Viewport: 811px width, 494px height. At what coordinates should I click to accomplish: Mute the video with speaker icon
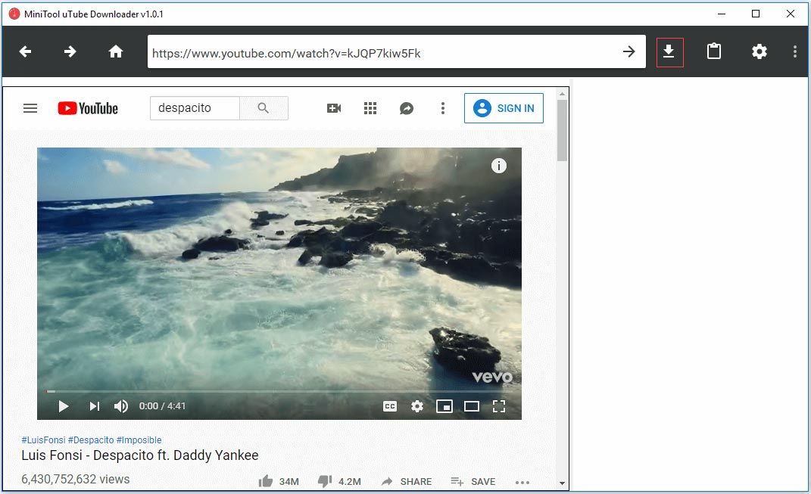[121, 406]
